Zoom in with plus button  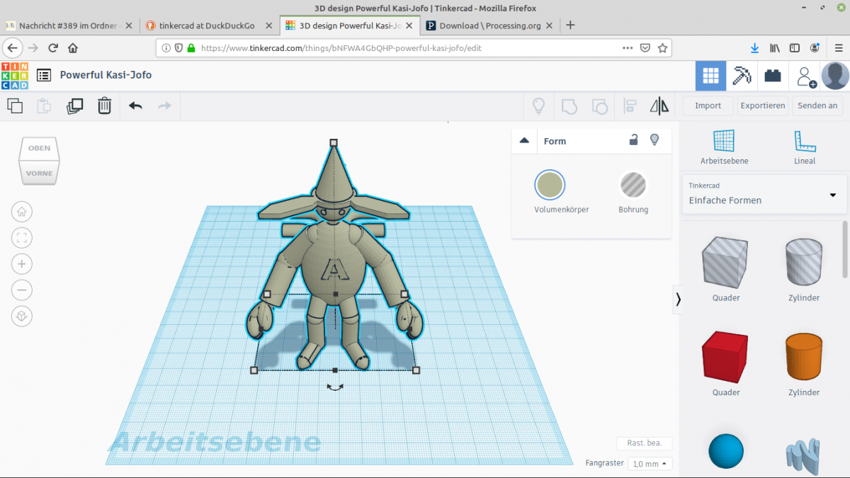(22, 264)
